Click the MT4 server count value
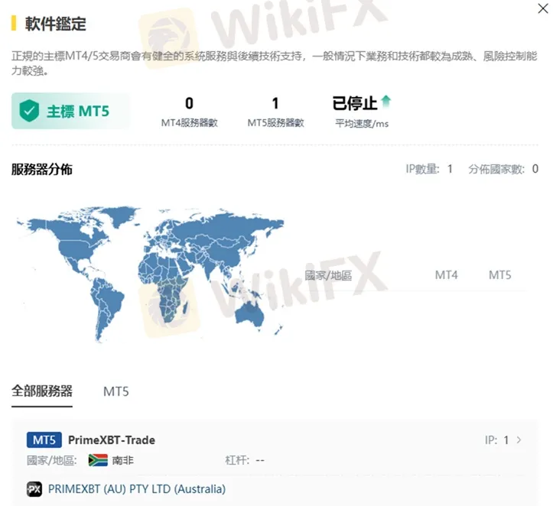 click(189, 103)
